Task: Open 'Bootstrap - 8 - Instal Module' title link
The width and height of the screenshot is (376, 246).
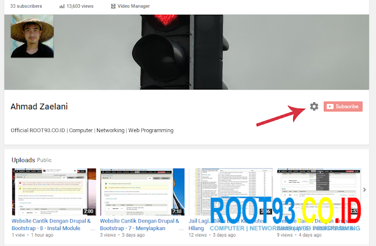Action: point(51,224)
